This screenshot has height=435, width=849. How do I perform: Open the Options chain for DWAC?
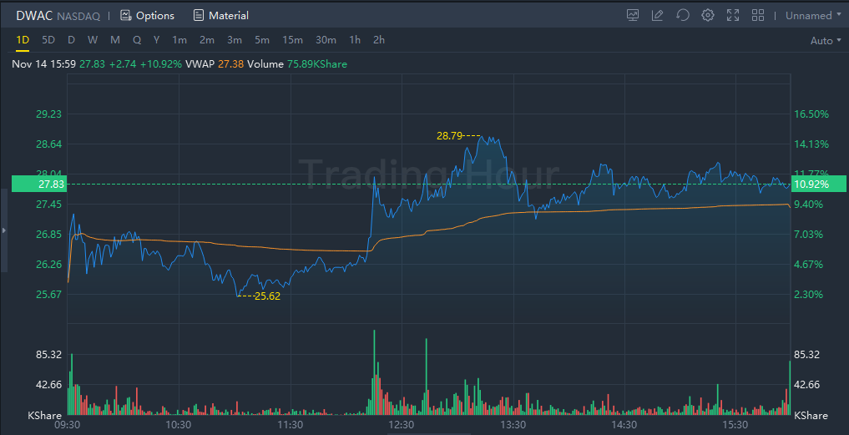(x=147, y=16)
